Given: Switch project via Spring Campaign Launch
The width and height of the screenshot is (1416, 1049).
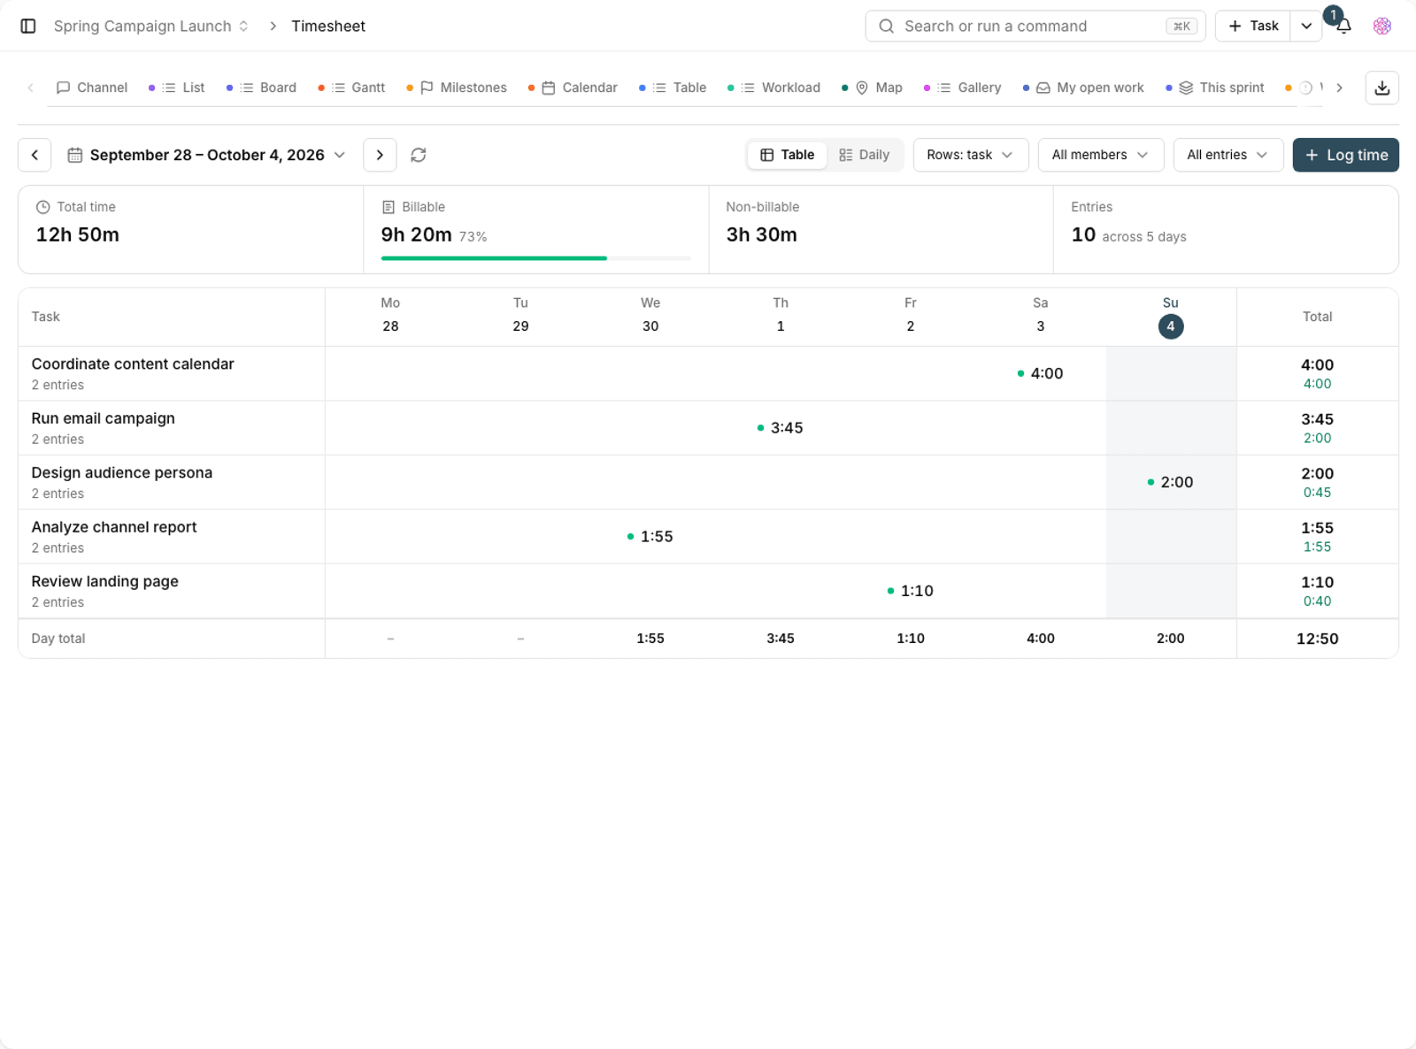Looking at the screenshot, I should pos(150,27).
